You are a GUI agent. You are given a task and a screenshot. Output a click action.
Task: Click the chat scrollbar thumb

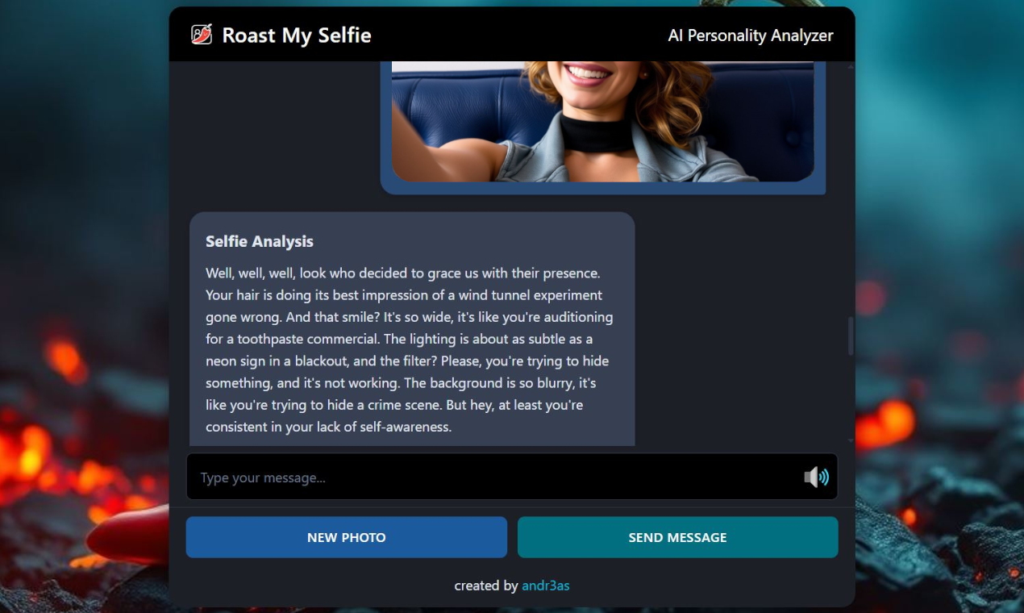point(851,336)
